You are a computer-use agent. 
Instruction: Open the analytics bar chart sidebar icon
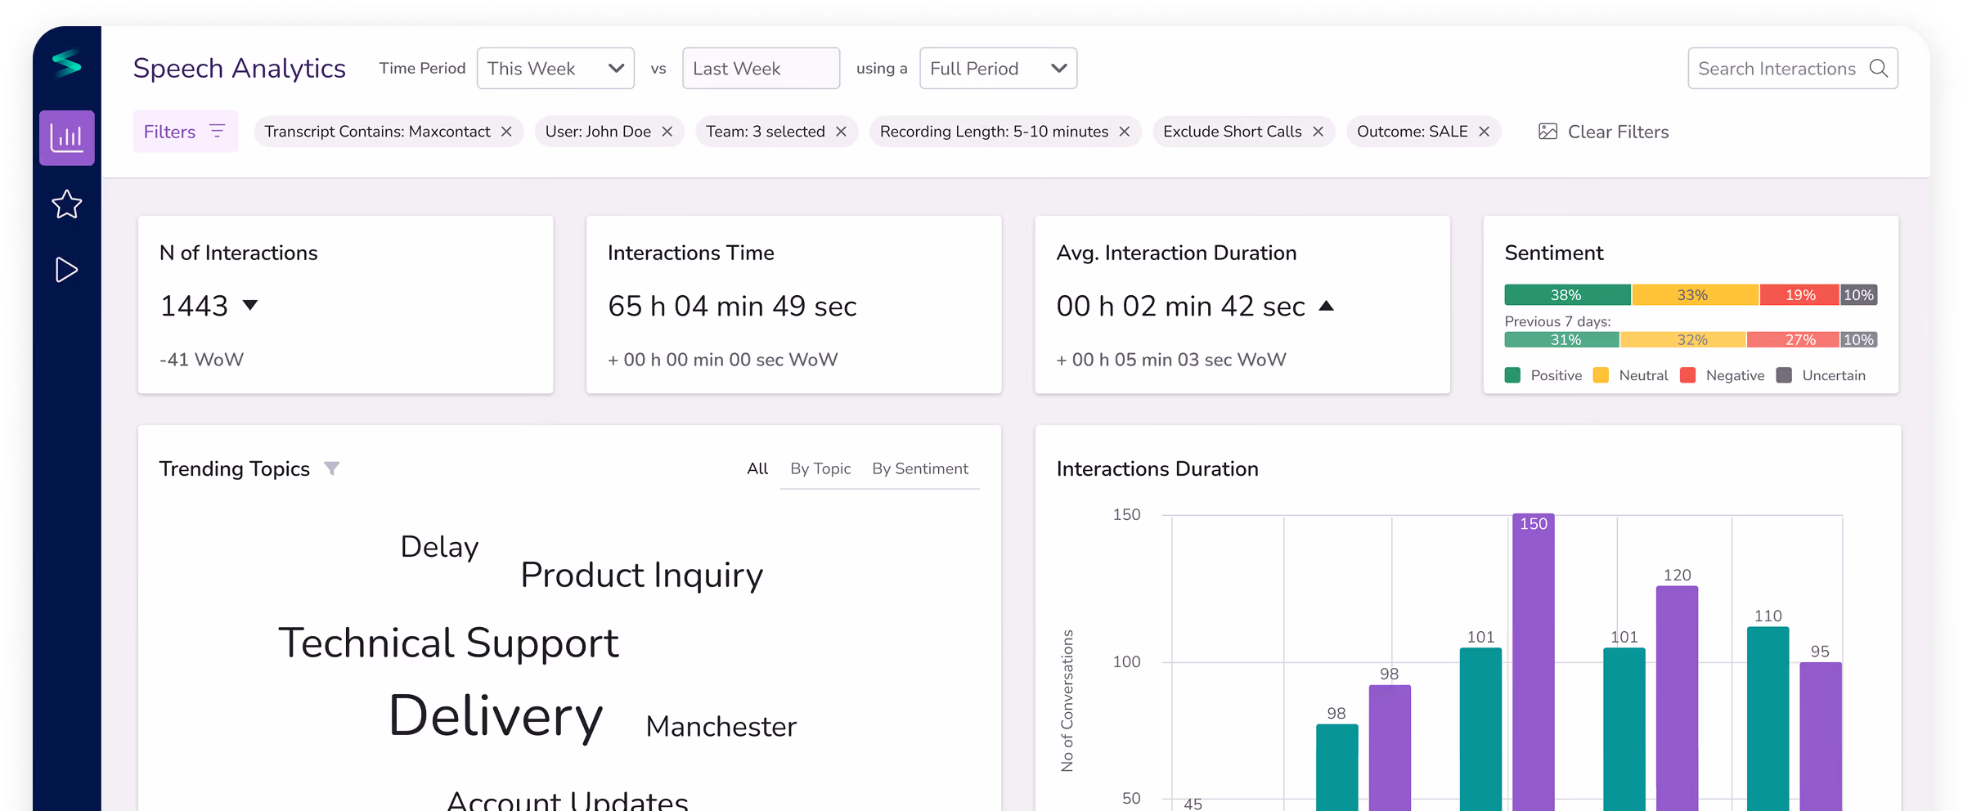tap(67, 137)
